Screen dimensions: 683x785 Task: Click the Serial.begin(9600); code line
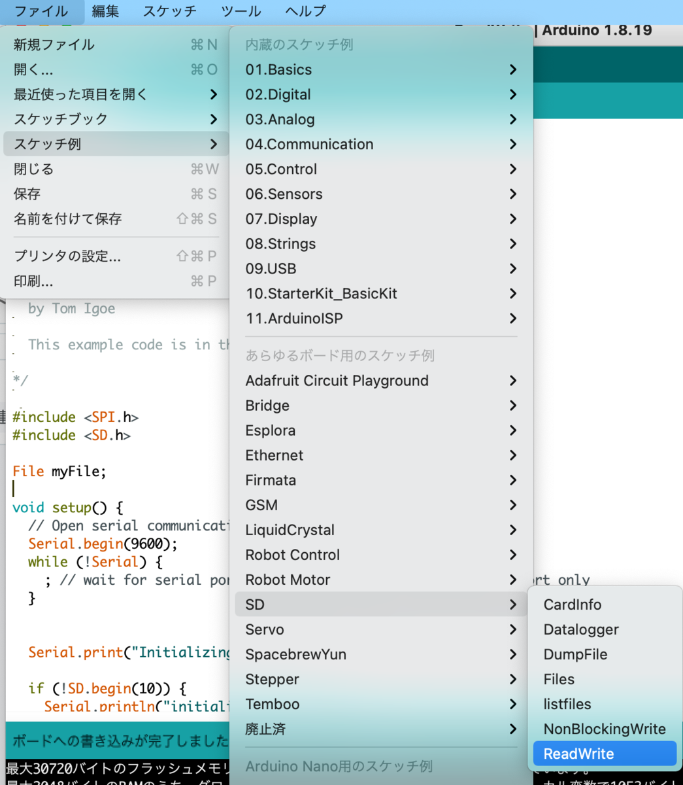(x=103, y=544)
